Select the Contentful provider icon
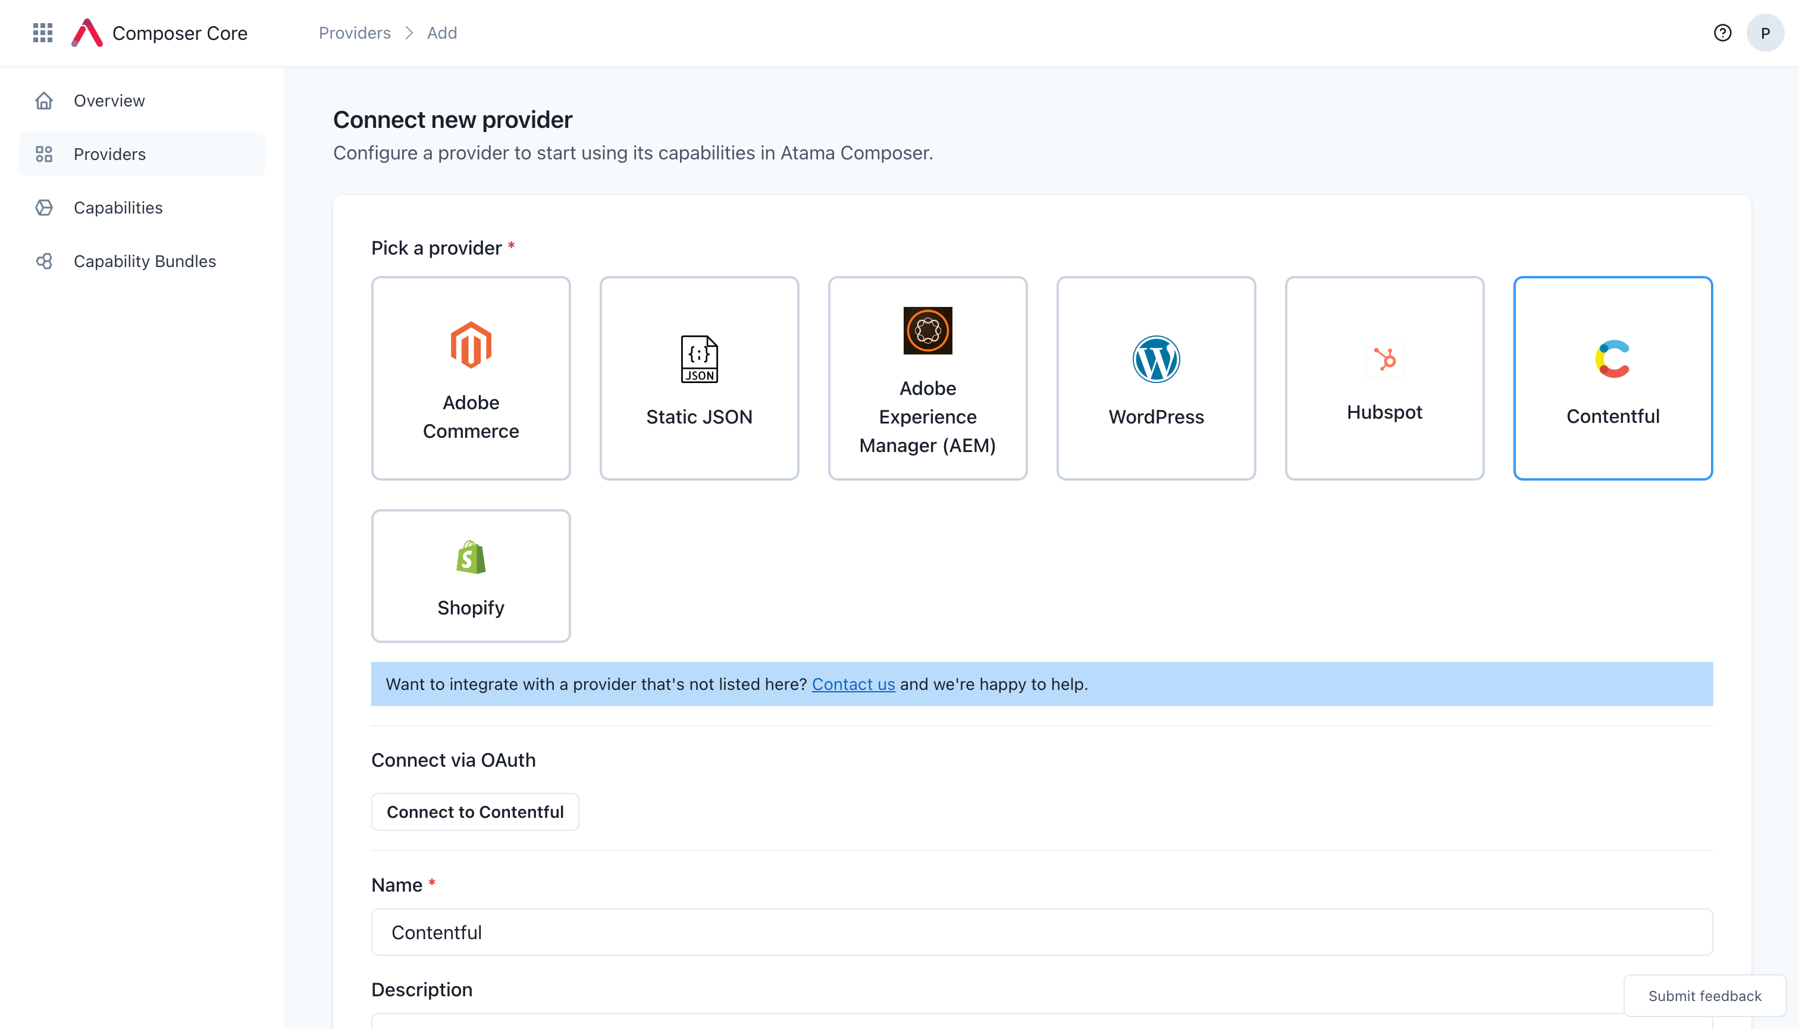 [x=1612, y=358]
